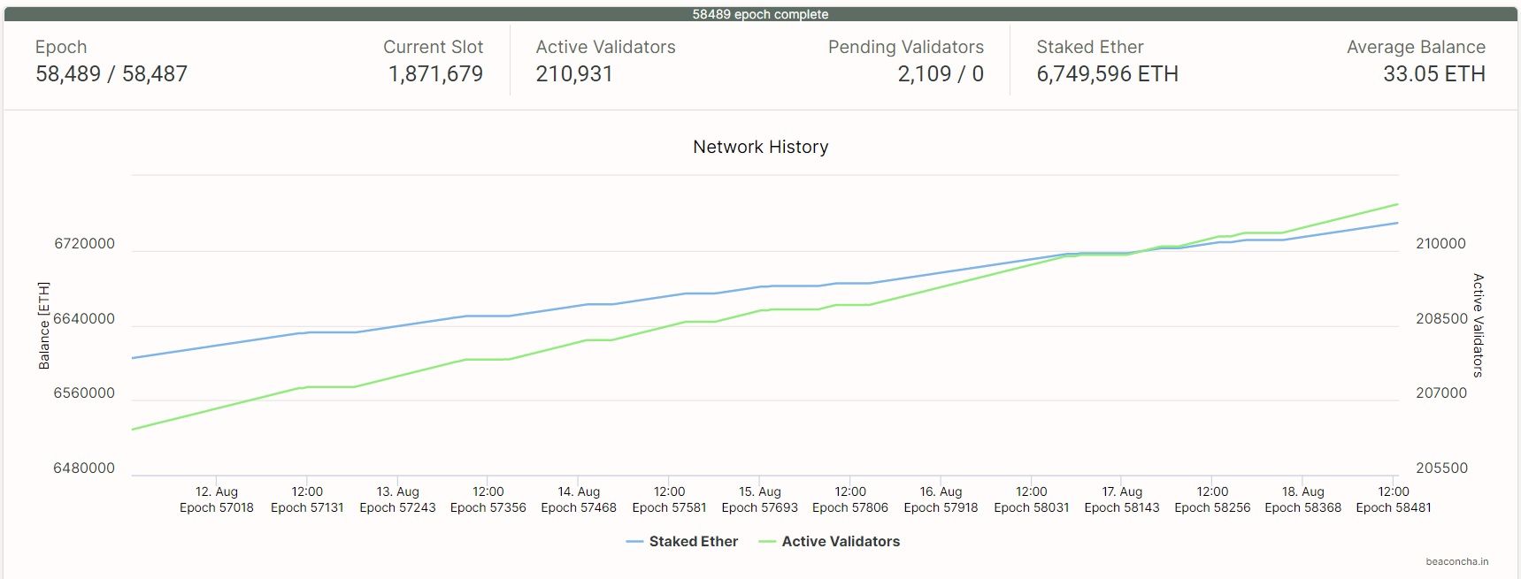Click Pending Validators value 2,109 / 0

(x=941, y=74)
